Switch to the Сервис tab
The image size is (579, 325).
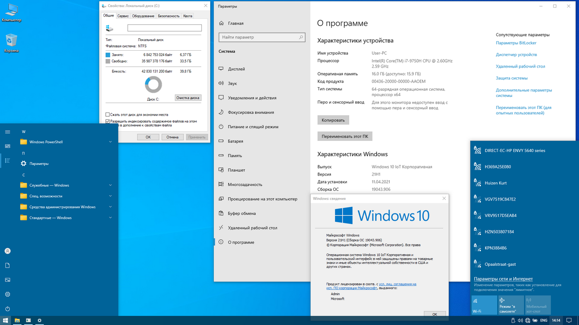tap(123, 16)
